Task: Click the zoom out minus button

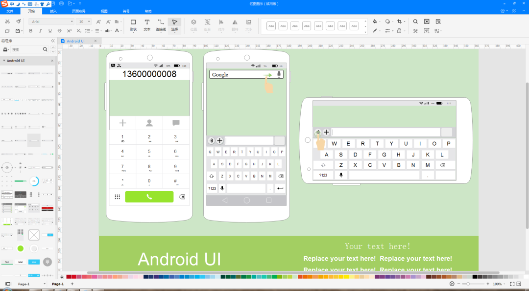Action: [458, 284]
